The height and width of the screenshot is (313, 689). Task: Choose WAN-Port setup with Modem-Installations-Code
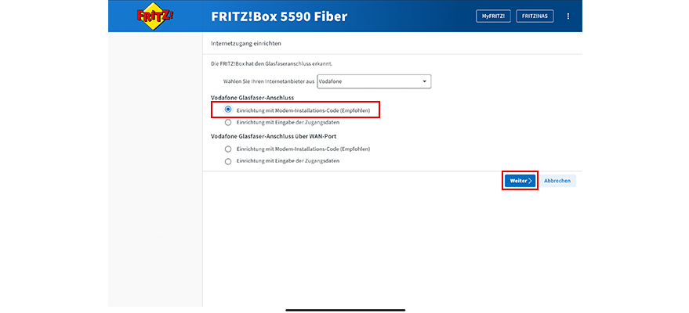[x=228, y=149]
